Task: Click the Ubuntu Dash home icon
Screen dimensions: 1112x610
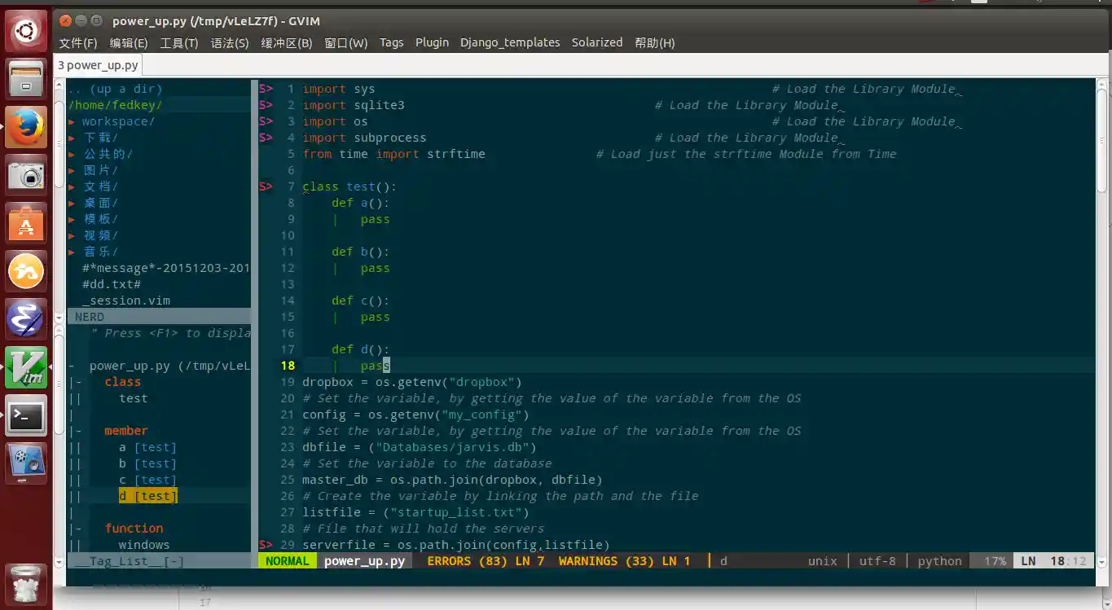Action: click(26, 32)
